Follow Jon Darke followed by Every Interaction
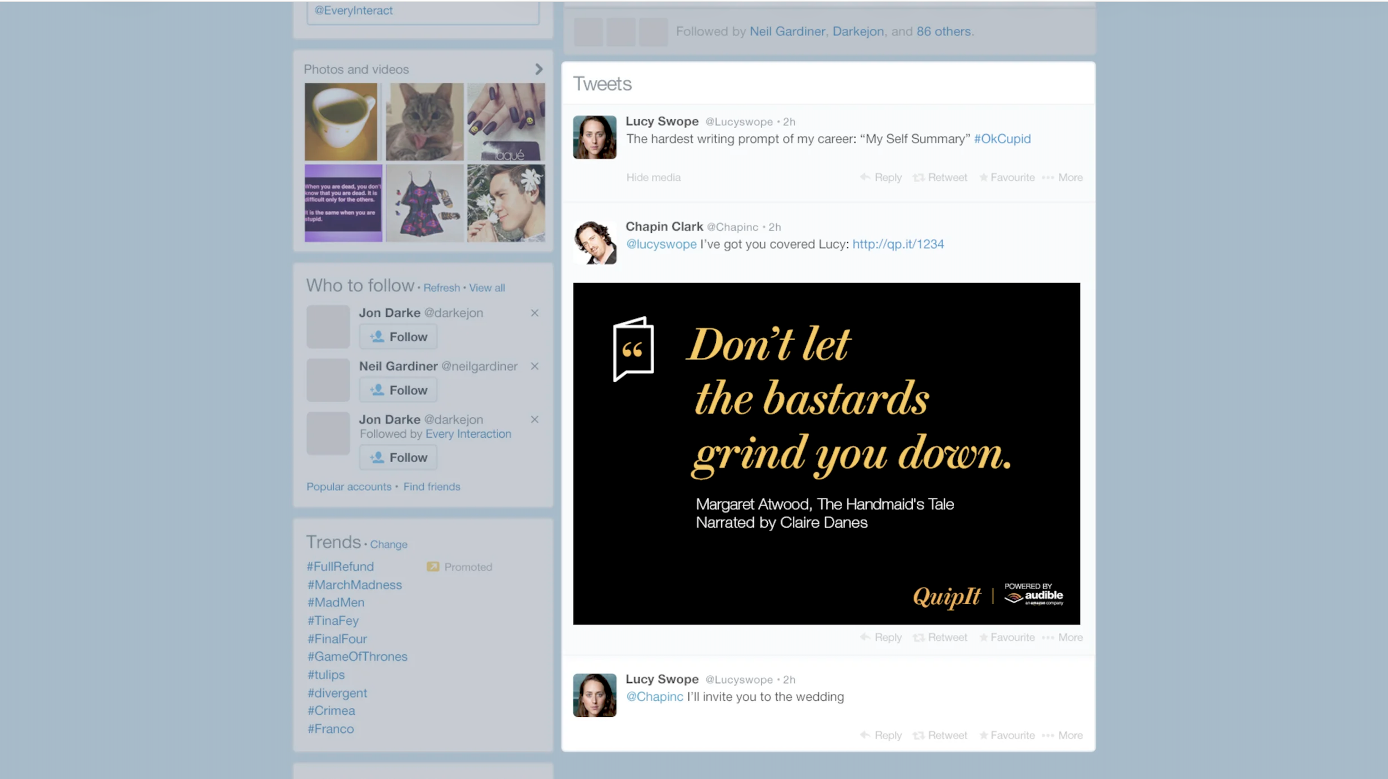 [398, 458]
